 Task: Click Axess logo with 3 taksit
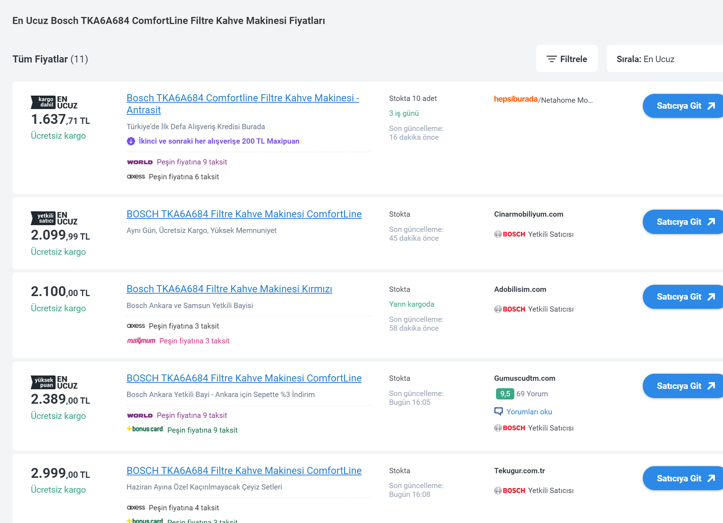pos(136,326)
